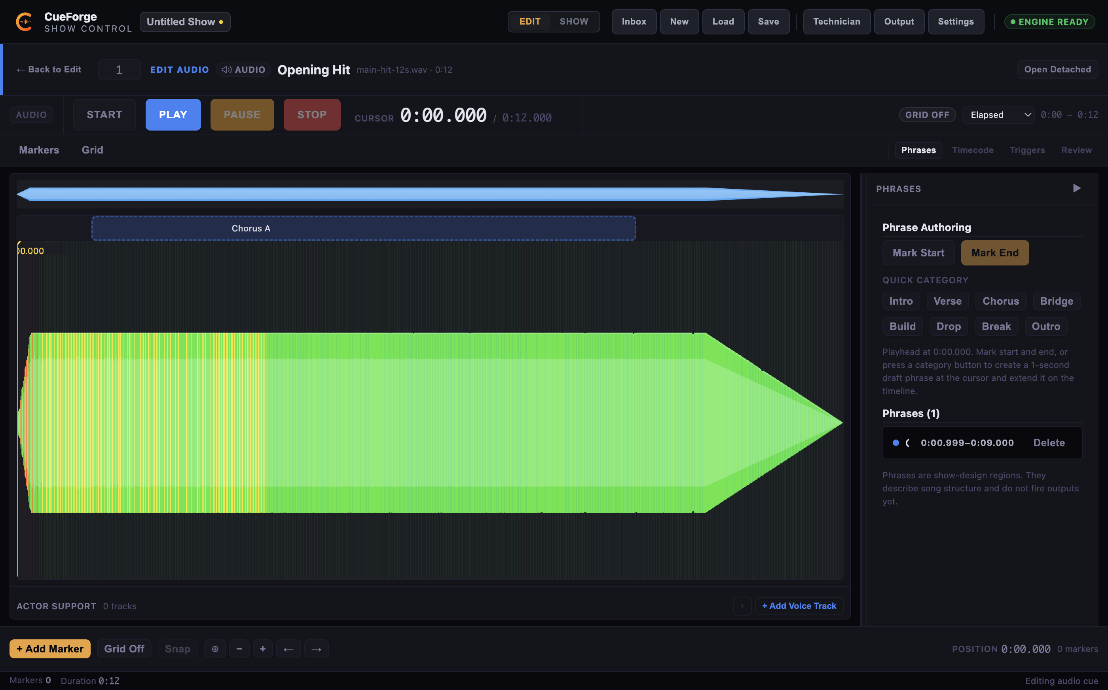Screen dimensions: 1108x690
Task: Toggle the GRID OFF pill
Action: pyautogui.click(x=927, y=115)
